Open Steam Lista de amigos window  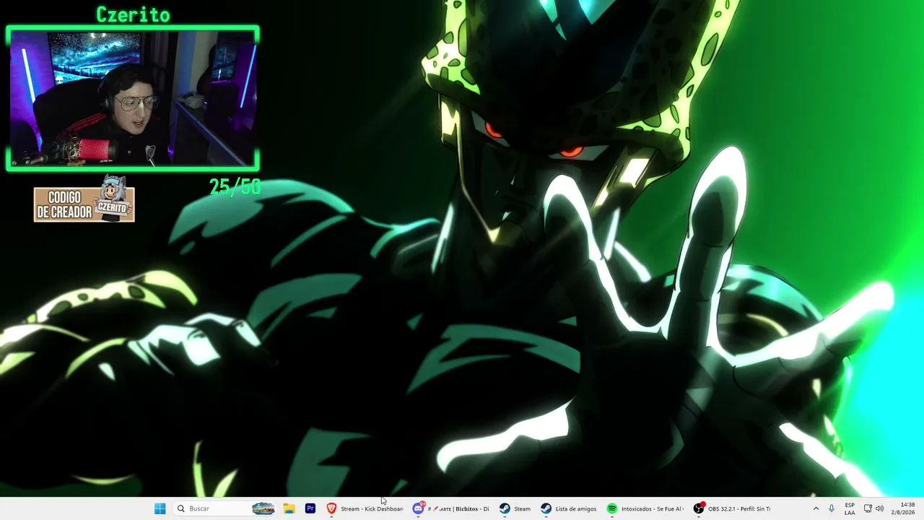[569, 508]
